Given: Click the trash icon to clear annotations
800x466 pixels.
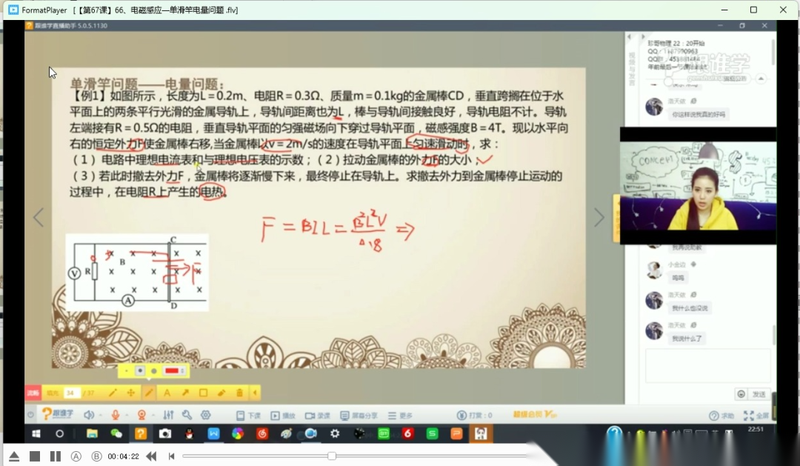Looking at the screenshot, I should pos(239,393).
